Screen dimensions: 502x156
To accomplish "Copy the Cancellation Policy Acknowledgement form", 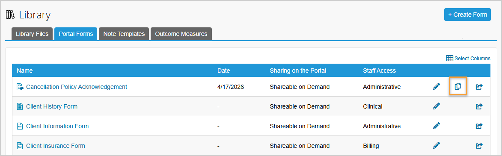I will pos(458,86).
